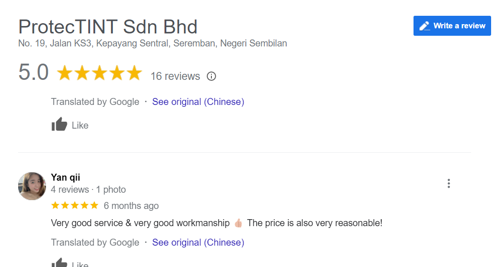Screen dimensions: 499x267
Task: Click the Write a review button
Action: (452, 26)
